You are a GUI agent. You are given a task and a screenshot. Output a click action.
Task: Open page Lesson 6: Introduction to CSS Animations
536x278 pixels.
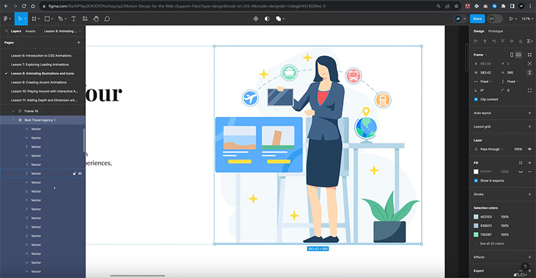(x=41, y=55)
